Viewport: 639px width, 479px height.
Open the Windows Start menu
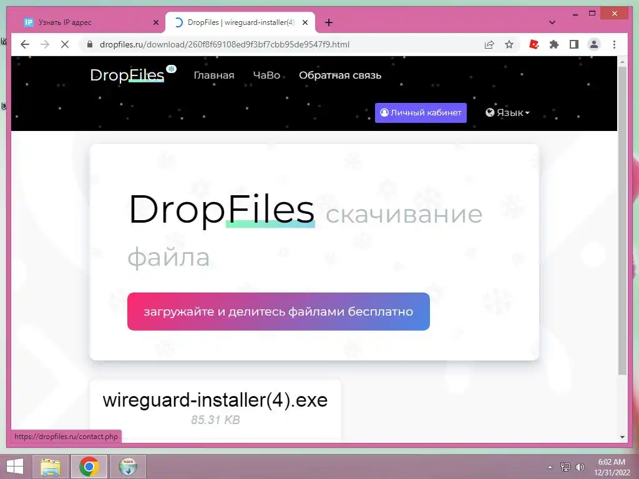point(15,467)
